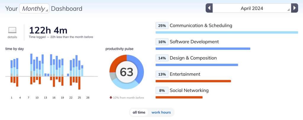
Task: Open Communication & Scheduling category
Action: [201, 25]
